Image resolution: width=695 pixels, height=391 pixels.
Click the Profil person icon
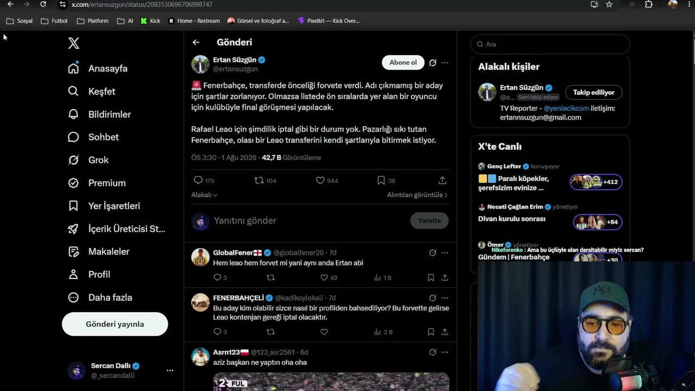[x=73, y=274]
